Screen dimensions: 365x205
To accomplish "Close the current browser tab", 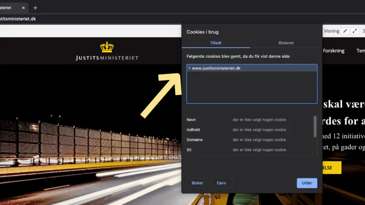I will click(23, 8).
